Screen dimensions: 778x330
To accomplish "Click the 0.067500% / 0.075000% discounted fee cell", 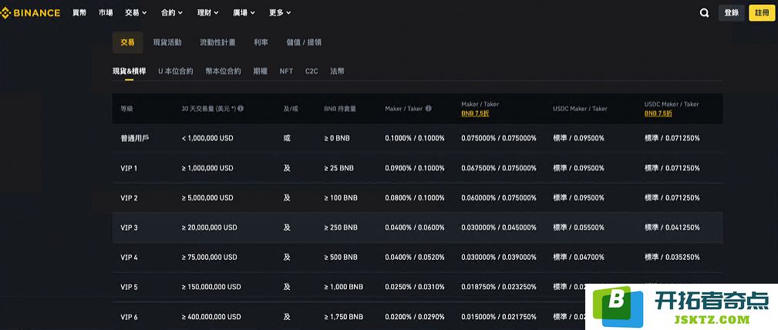I will [x=499, y=168].
